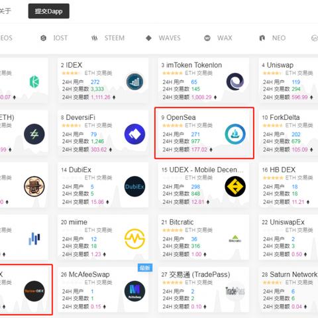Click IDEX transaction count 3,333
This screenshot has height=318, width=318.
point(97,89)
